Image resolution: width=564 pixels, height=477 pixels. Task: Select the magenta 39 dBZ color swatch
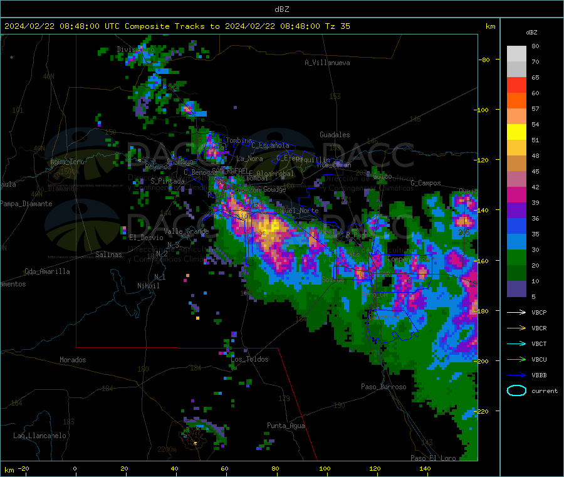516,194
